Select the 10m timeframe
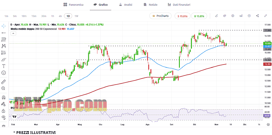This screenshot has width=272, height=135. pos(24,16)
